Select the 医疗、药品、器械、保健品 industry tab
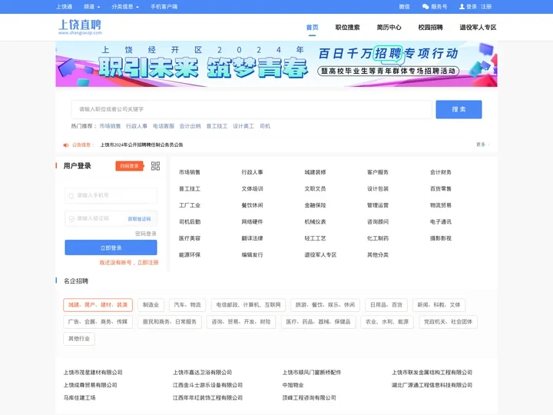This screenshot has height=415, width=553. (x=319, y=322)
